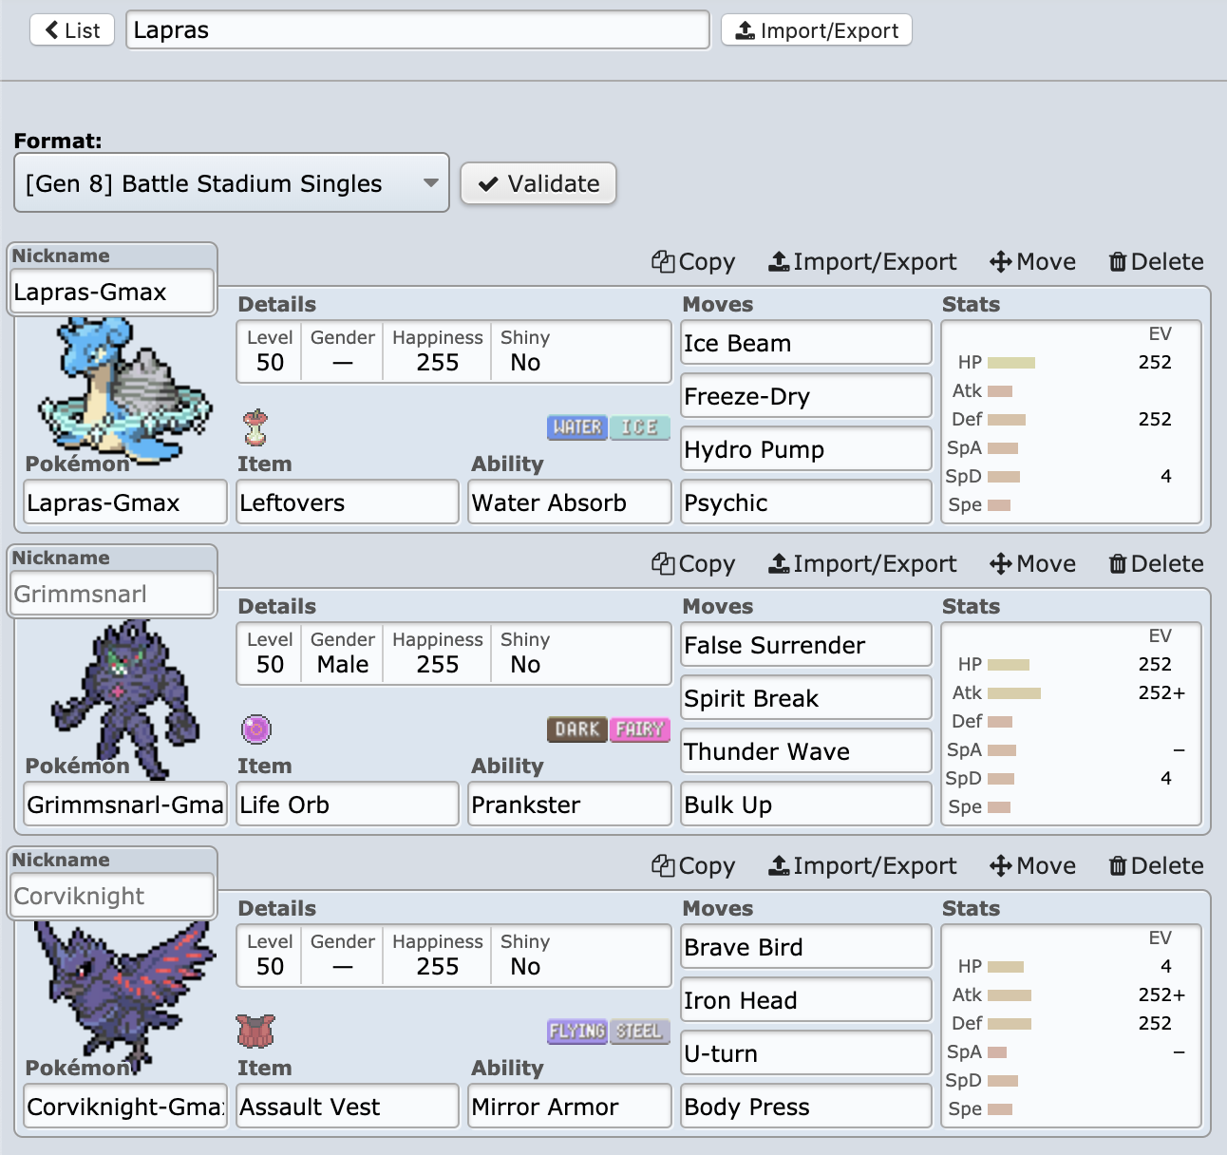Click the Corviknight sprite image
The width and height of the screenshot is (1227, 1155).
tap(123, 995)
